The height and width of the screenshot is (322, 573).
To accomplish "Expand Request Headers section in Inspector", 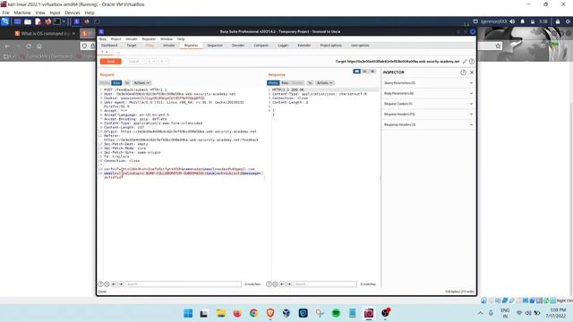I will pos(428,114).
